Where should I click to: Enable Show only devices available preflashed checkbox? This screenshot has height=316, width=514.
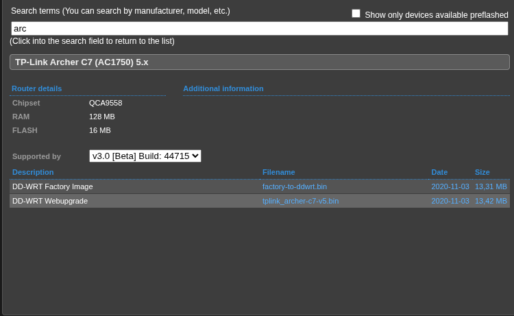tap(356, 14)
